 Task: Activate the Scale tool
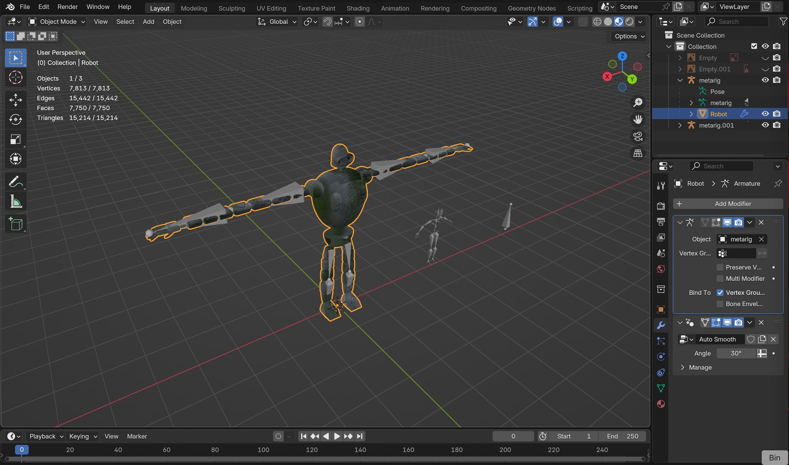point(16,139)
